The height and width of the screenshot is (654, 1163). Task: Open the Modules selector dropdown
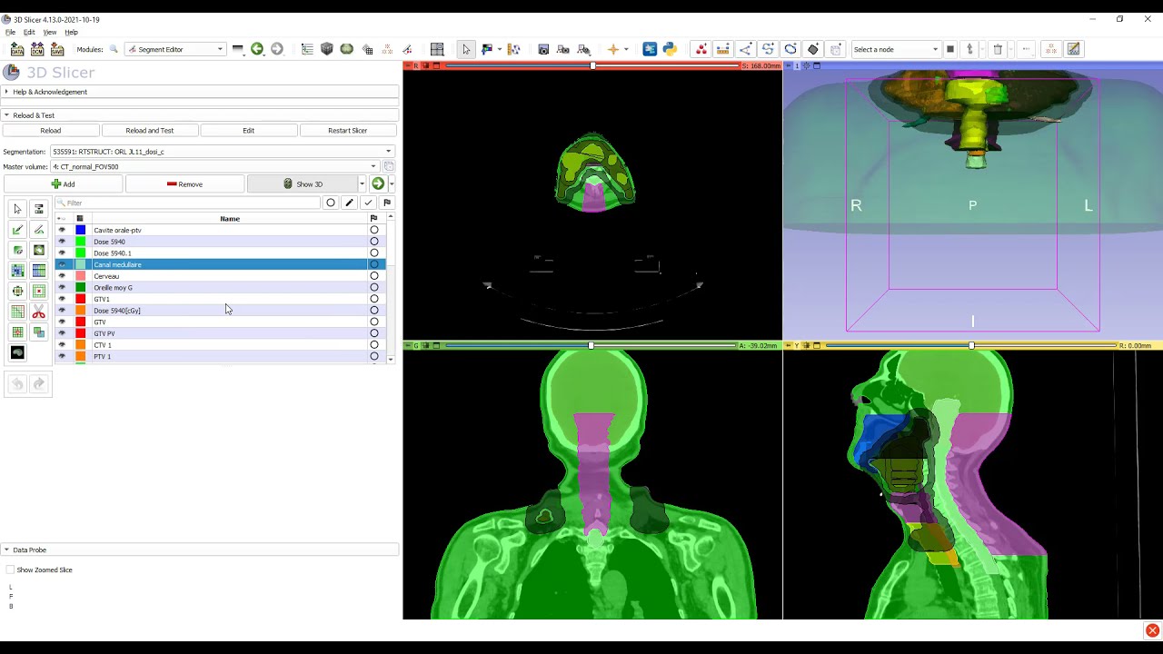175,49
